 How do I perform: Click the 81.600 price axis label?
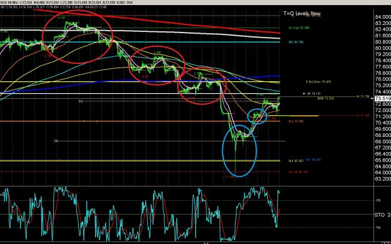pyautogui.click(x=383, y=36)
